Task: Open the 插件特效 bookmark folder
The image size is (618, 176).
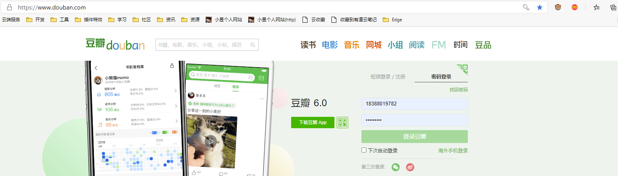Action: [89, 20]
